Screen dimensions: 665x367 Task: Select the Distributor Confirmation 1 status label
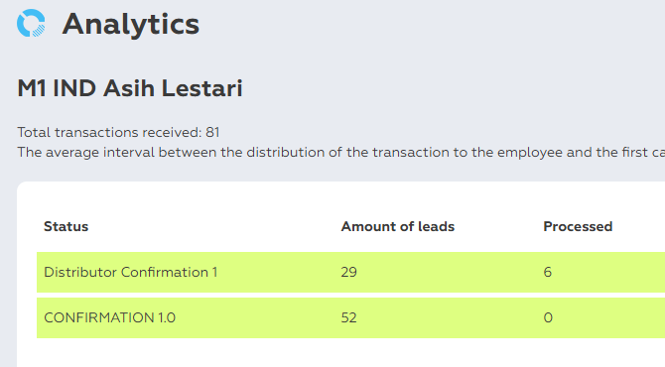tap(131, 272)
